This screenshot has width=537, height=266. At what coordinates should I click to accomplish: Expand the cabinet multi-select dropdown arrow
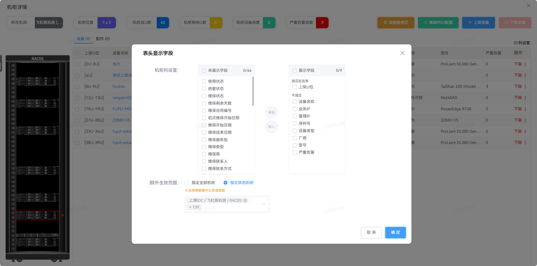264,204
